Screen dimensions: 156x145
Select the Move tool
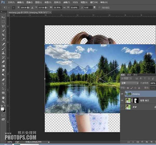3,17
